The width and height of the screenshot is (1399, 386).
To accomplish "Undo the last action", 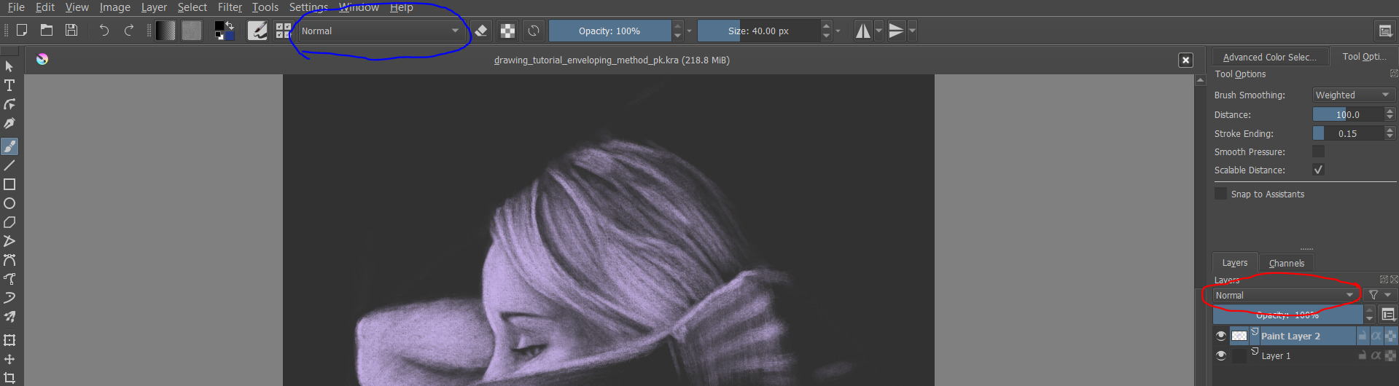I will point(104,31).
